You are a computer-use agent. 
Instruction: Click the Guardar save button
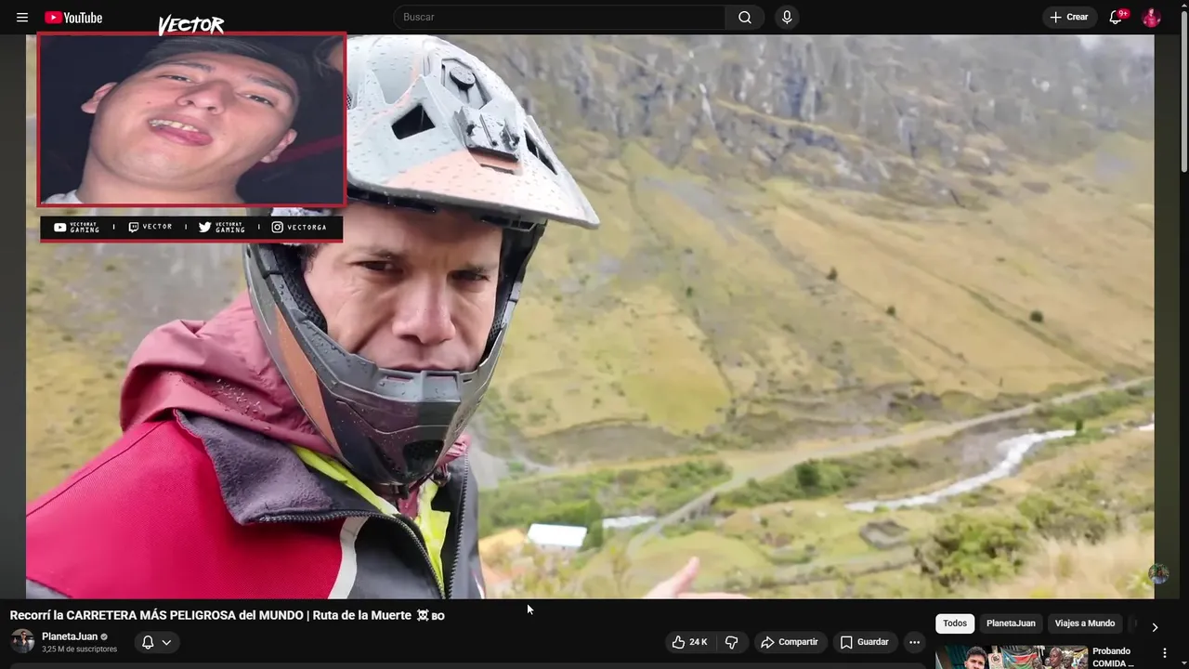tap(864, 642)
